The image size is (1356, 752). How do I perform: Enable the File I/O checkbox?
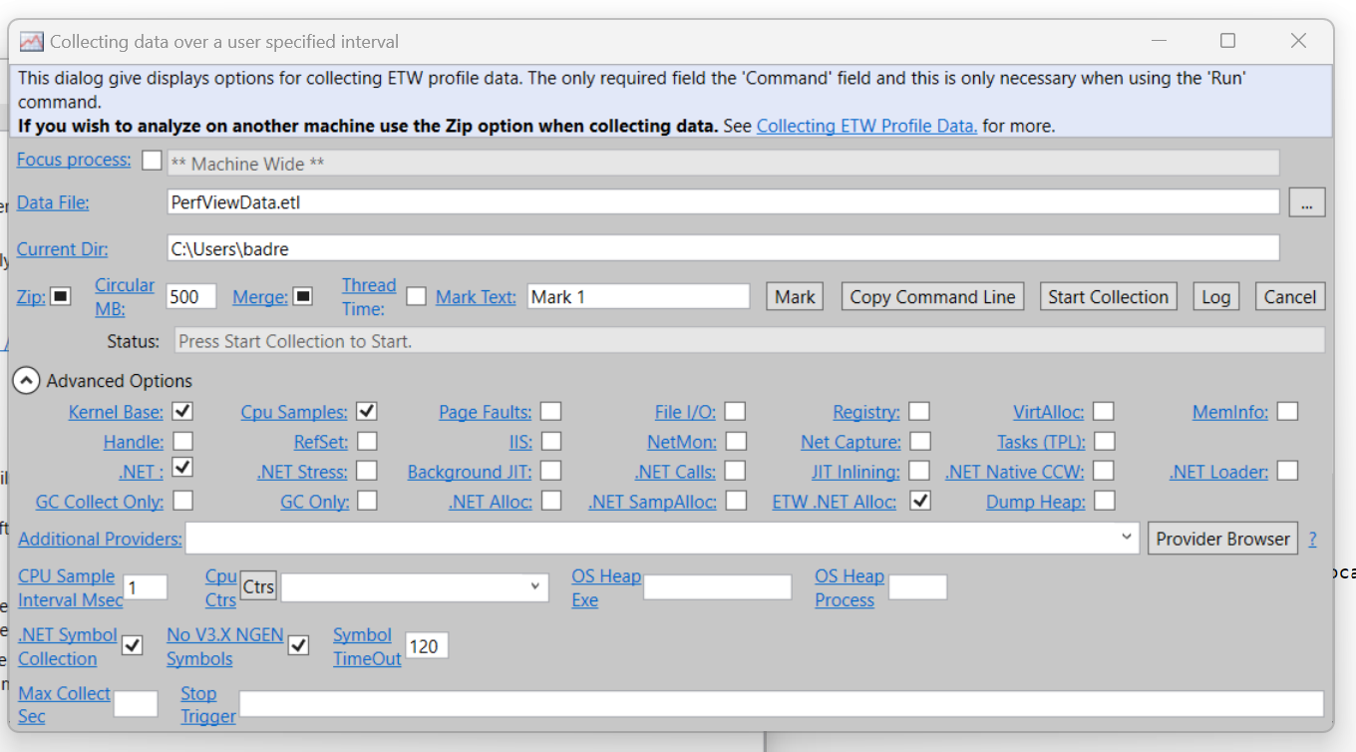735,411
